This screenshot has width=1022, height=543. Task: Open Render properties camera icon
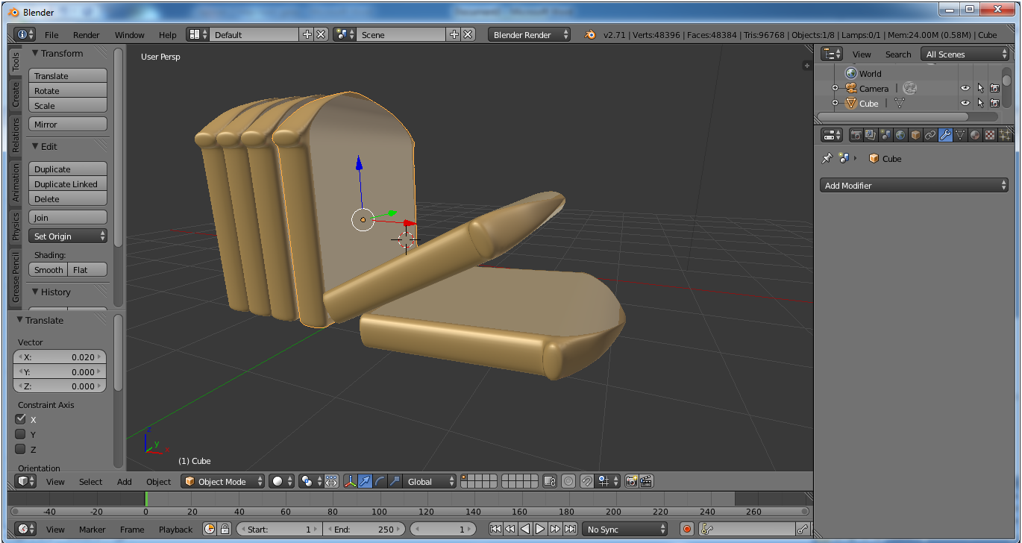pyautogui.click(x=856, y=135)
